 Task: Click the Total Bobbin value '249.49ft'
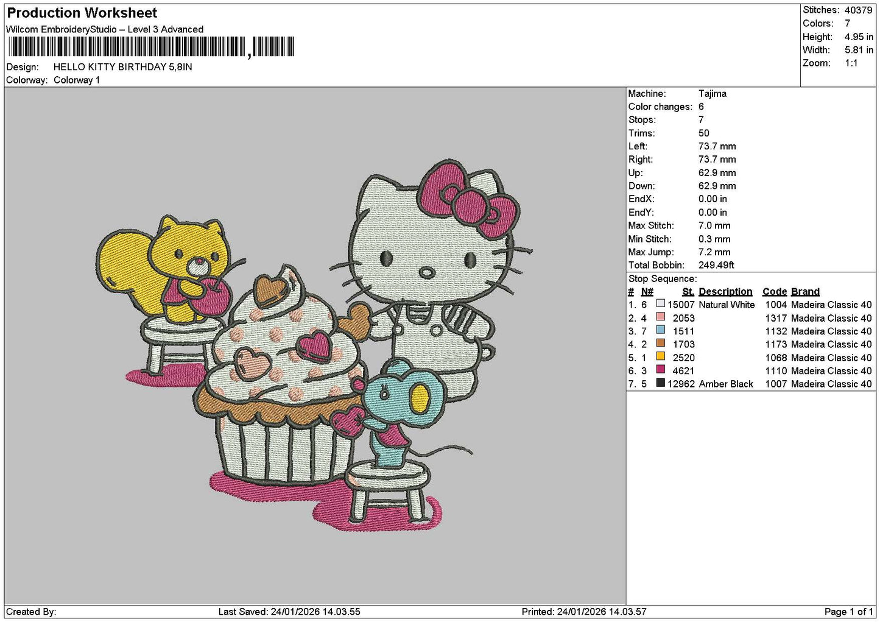coord(717,266)
